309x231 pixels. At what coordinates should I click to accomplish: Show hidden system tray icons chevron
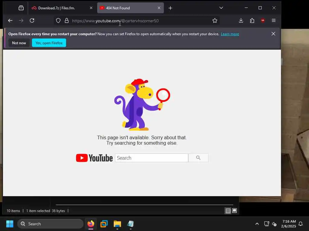point(257,224)
